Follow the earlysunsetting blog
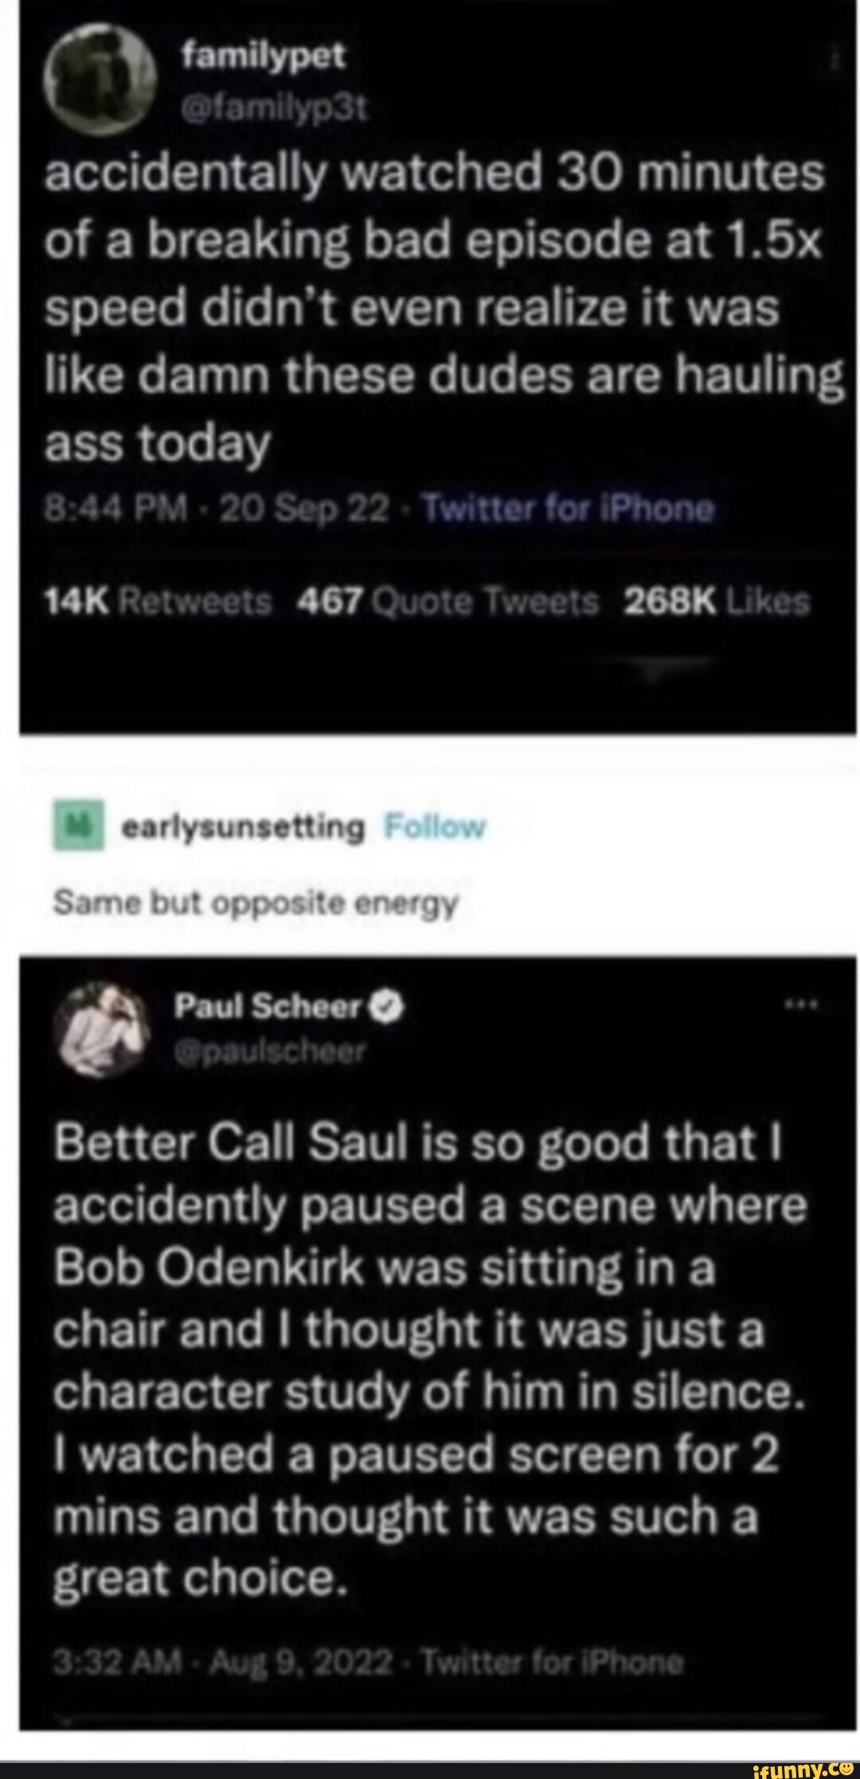This screenshot has width=860, height=1779. click(434, 828)
